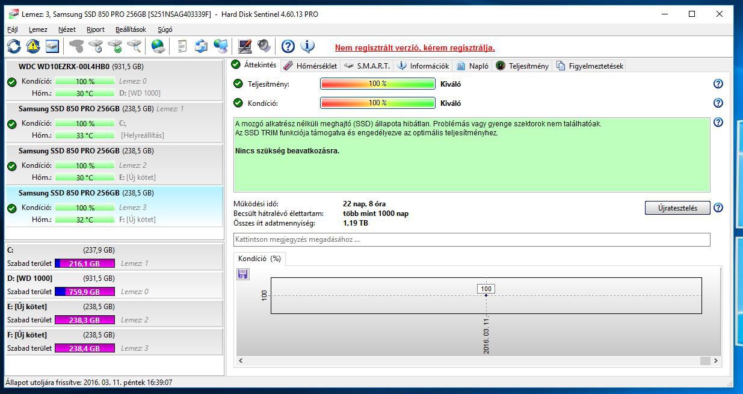The width and height of the screenshot is (743, 394).
Task: Click the disk with clock toolbar icon
Action: [x=96, y=46]
